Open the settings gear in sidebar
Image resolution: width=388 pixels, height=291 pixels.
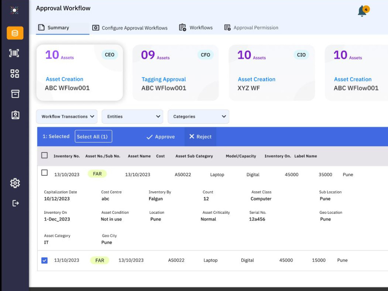[15, 183]
